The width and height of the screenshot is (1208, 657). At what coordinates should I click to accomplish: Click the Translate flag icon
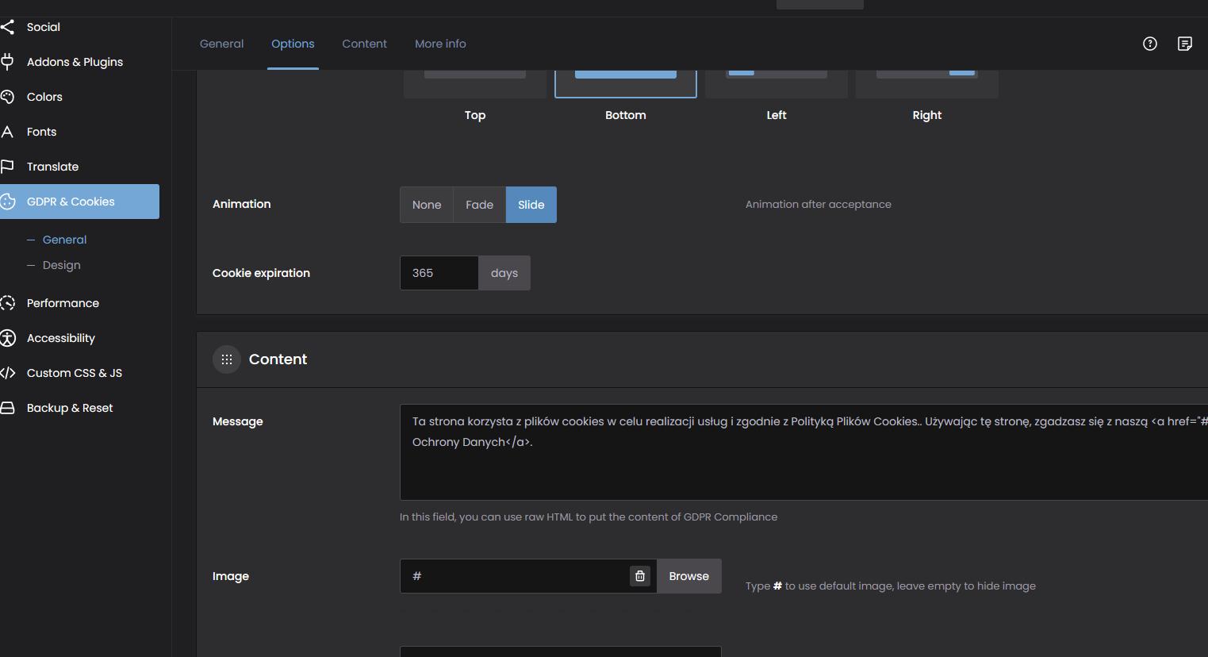click(x=7, y=167)
